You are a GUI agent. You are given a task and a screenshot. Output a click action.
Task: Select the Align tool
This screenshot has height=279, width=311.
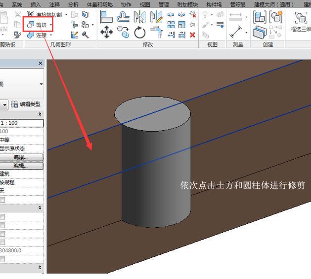coord(106,17)
